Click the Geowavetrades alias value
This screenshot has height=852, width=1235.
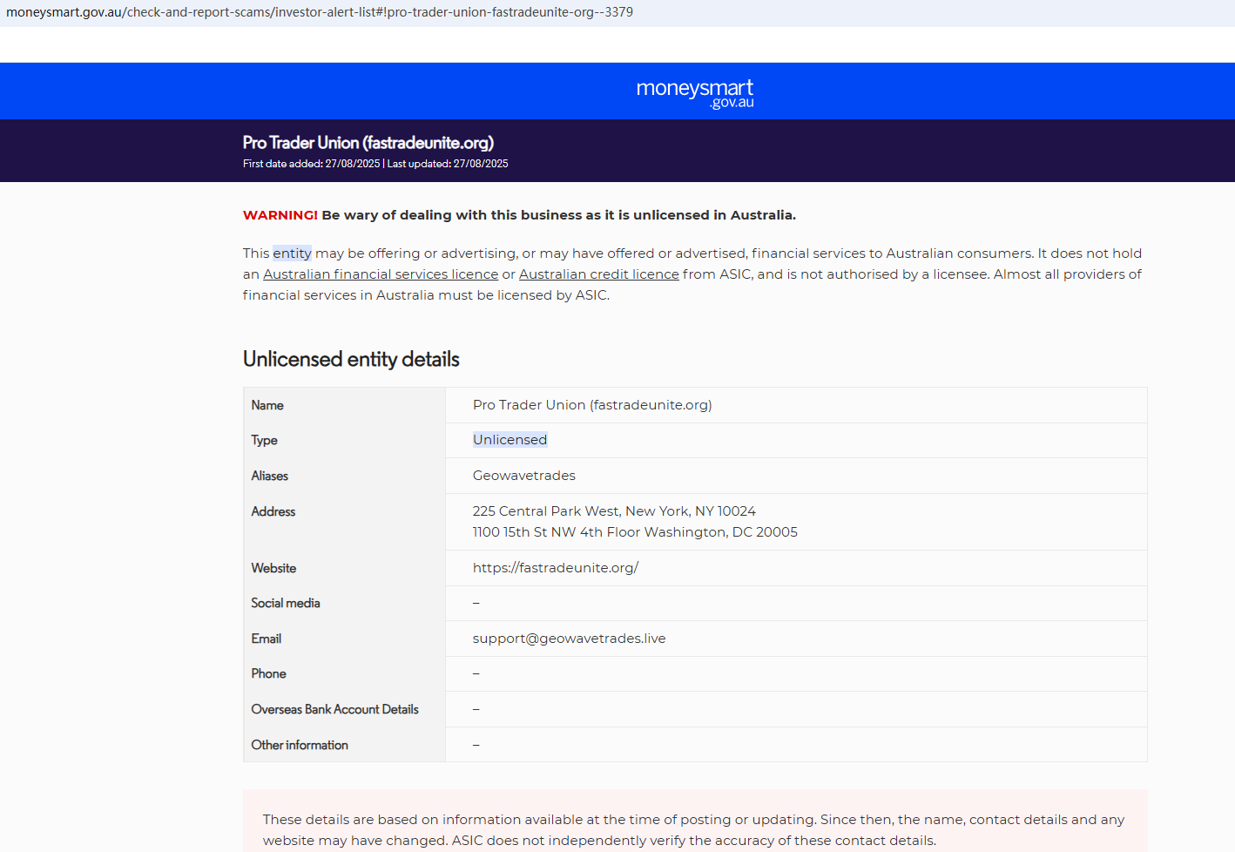pyautogui.click(x=524, y=476)
